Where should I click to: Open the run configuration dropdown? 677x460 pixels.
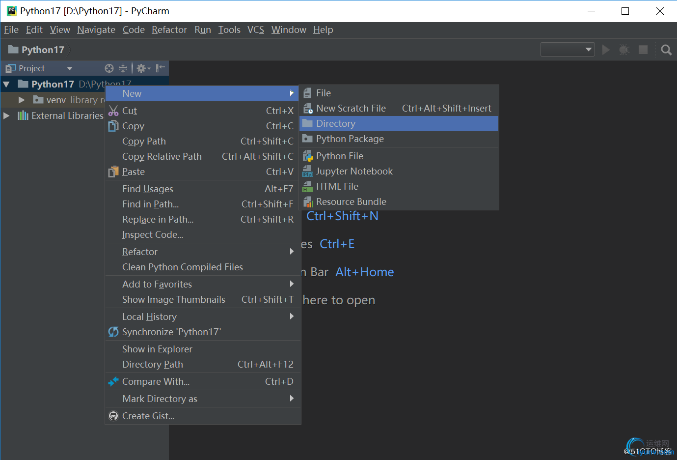[568, 50]
